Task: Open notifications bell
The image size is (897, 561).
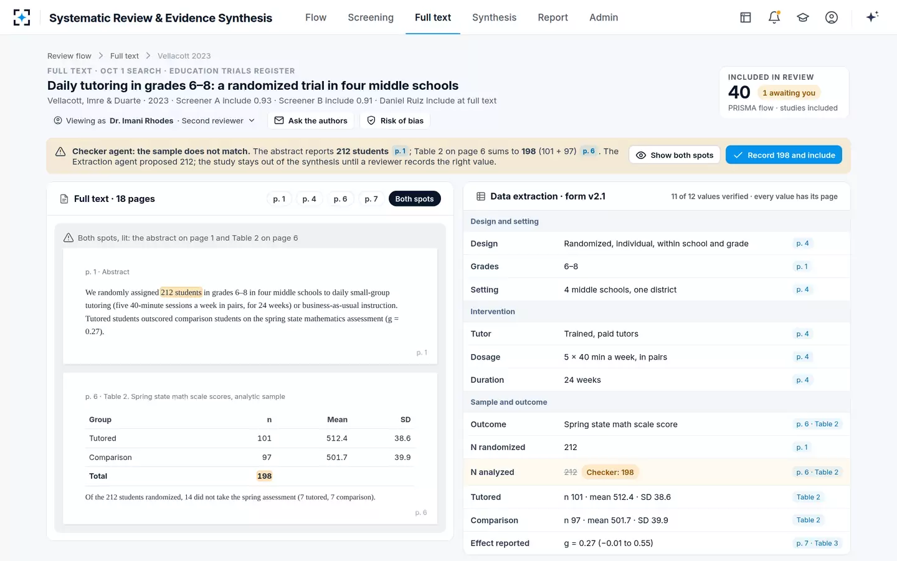Action: [x=774, y=17]
